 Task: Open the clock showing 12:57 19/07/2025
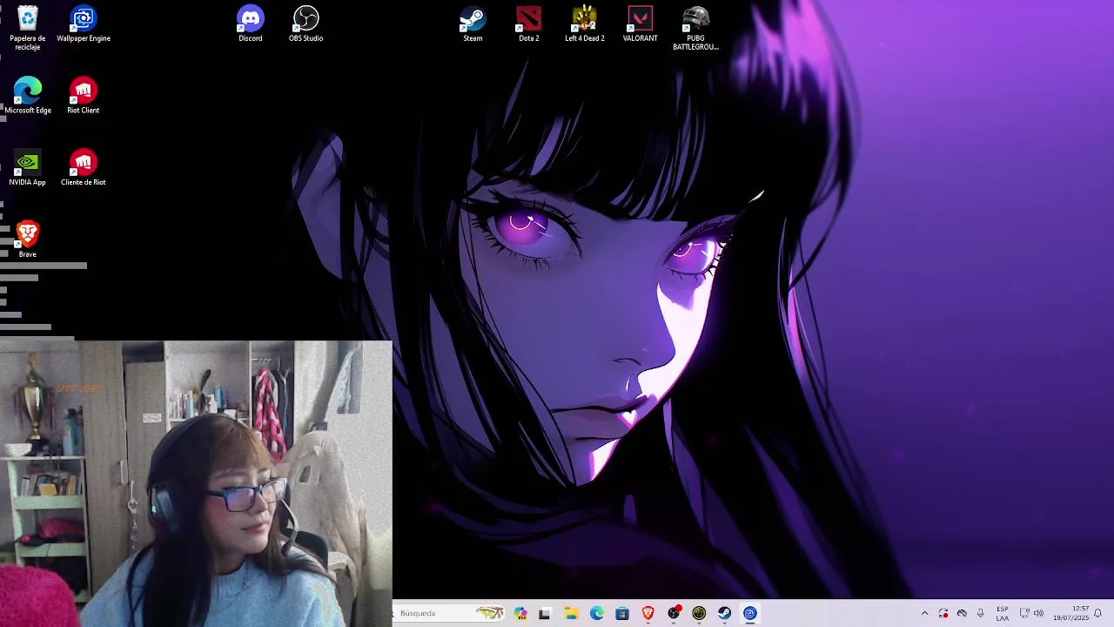1071,613
